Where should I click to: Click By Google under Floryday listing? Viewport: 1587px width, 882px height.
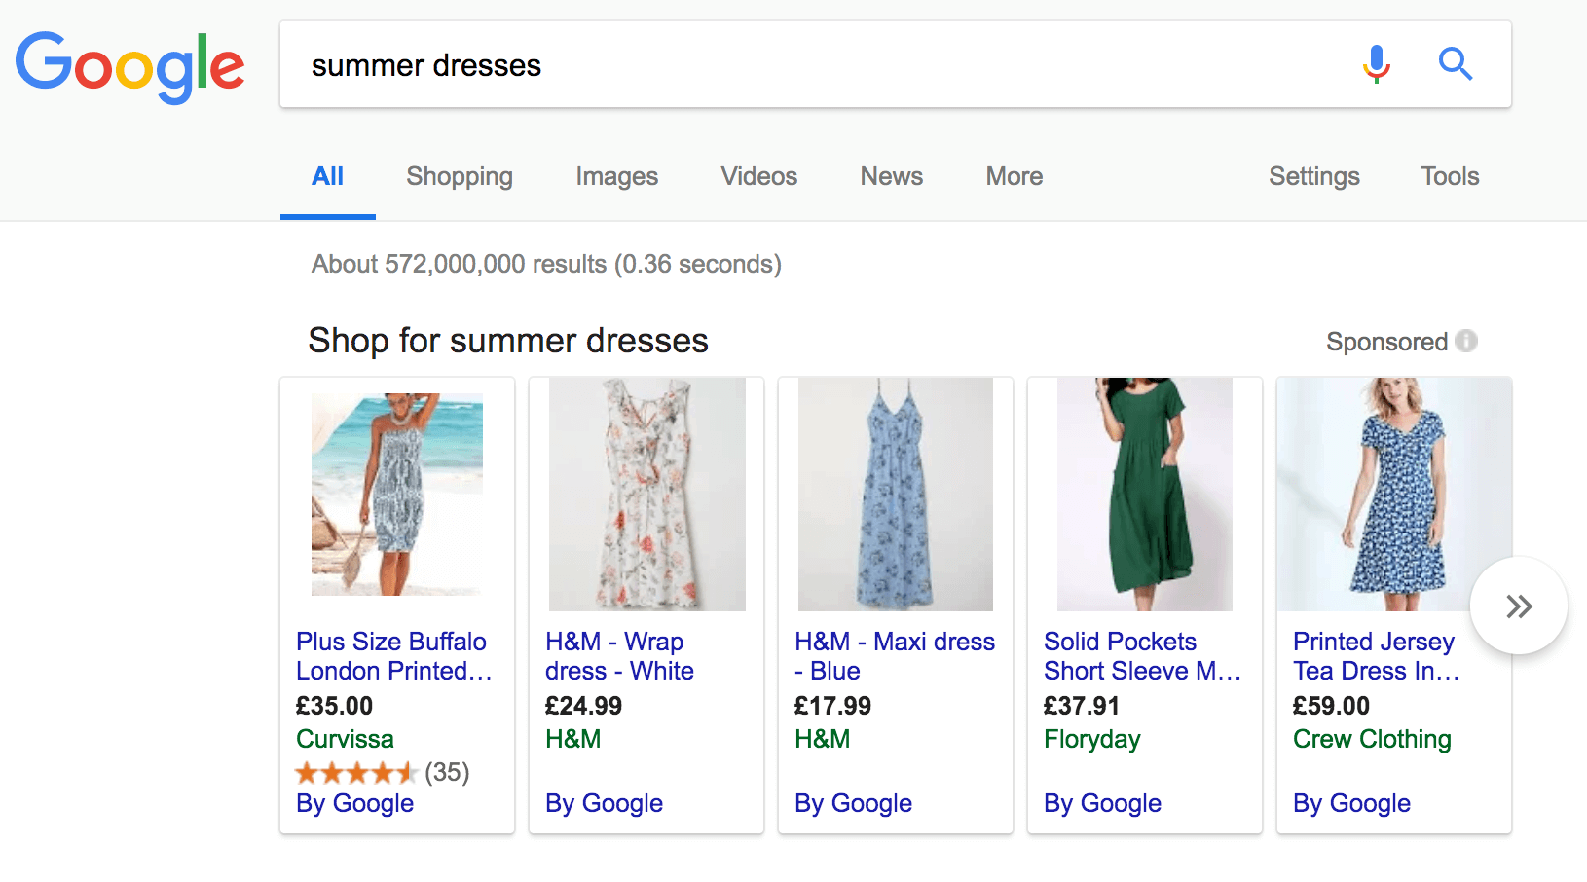(x=1102, y=803)
